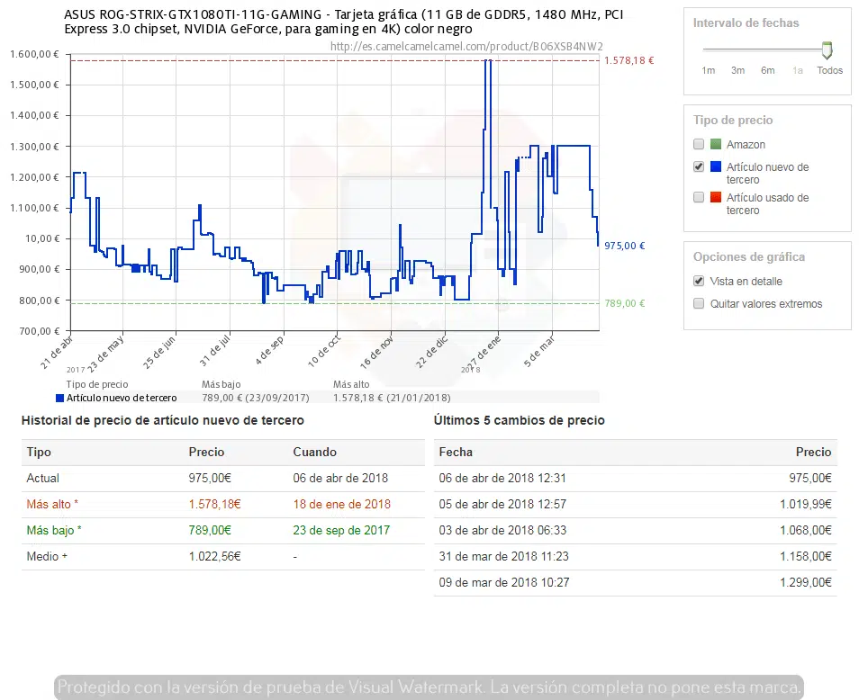Click the Intervalo de fechas panel title
The image size is (859, 700).
(746, 23)
